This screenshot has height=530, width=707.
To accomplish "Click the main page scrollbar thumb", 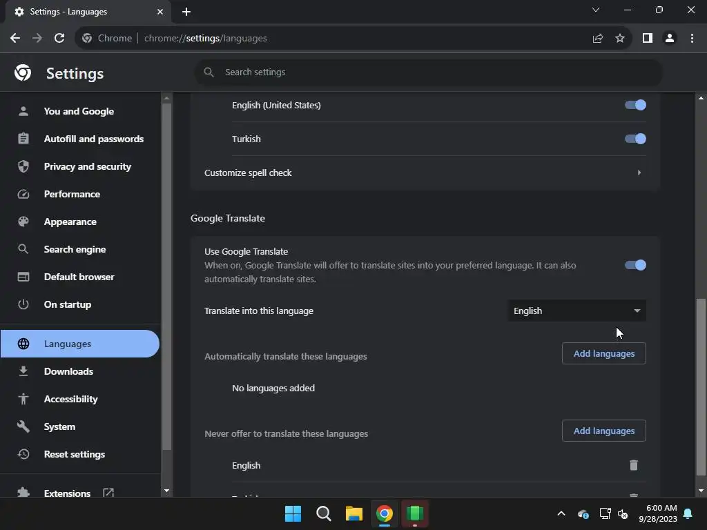I will tap(701, 386).
